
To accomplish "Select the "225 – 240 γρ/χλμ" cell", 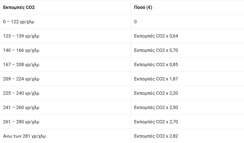I will click(21, 93).
